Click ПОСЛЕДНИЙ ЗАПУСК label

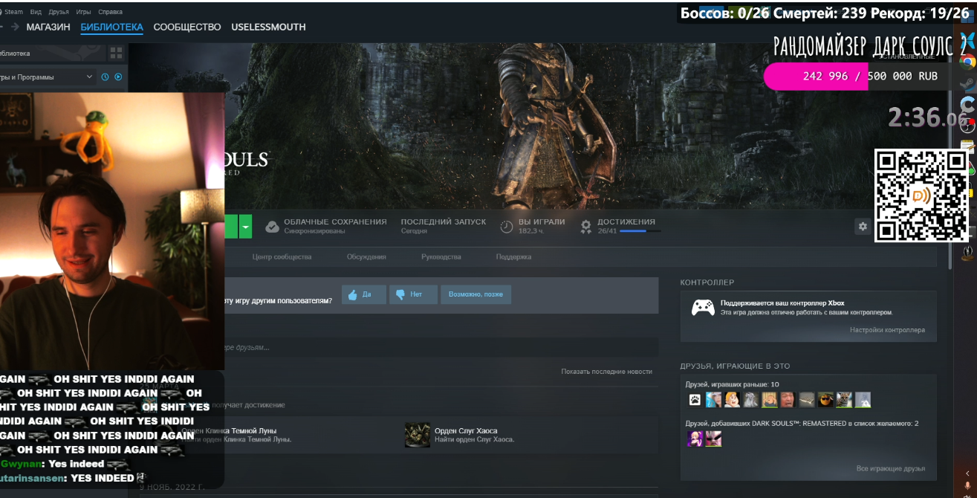tap(444, 221)
